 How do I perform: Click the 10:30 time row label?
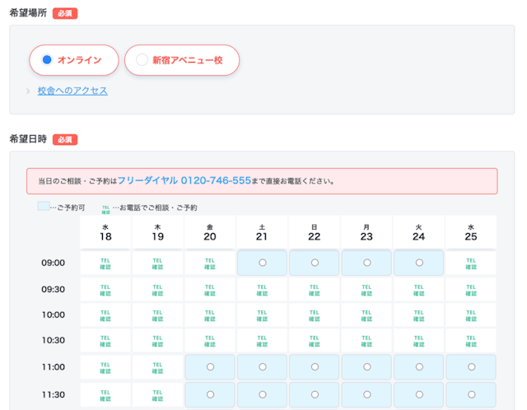point(53,341)
